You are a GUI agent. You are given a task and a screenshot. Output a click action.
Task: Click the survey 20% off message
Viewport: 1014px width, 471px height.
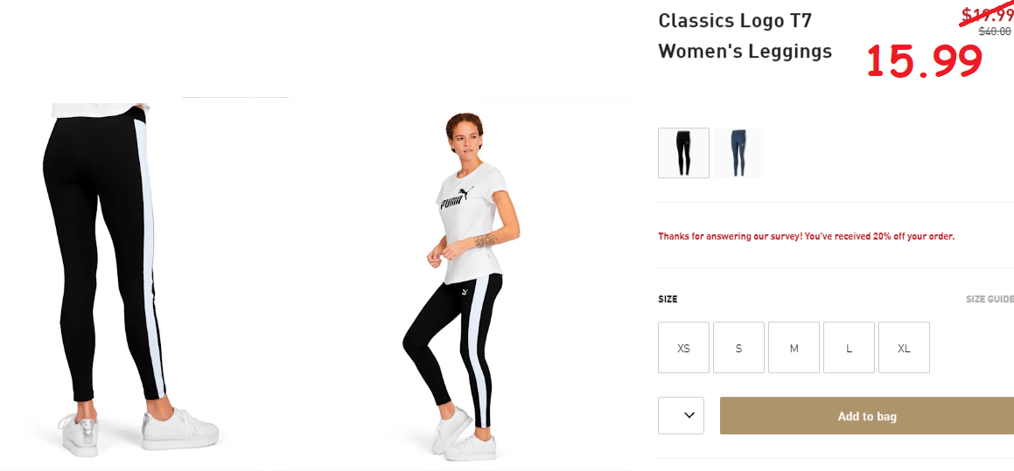point(807,236)
